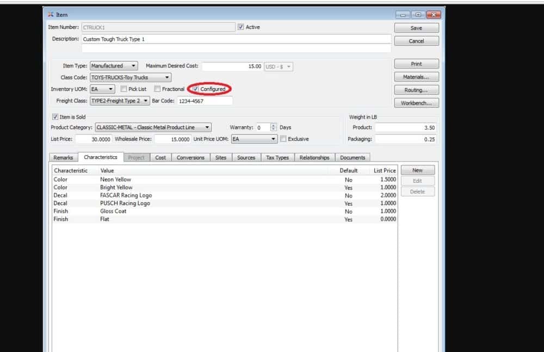Select the Neon Yellow color row

115,180
